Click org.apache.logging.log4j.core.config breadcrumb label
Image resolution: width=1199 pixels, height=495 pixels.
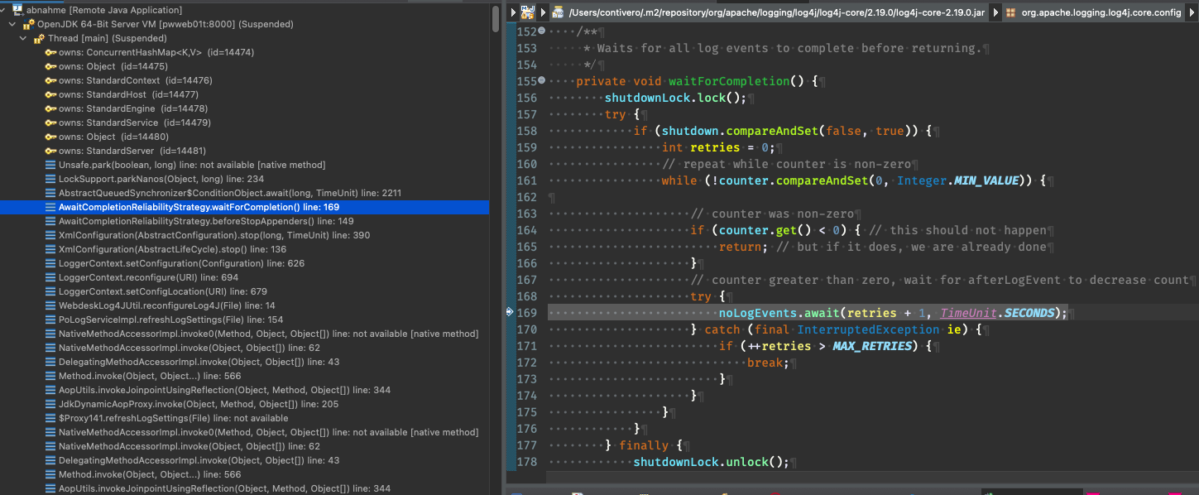[1101, 12]
